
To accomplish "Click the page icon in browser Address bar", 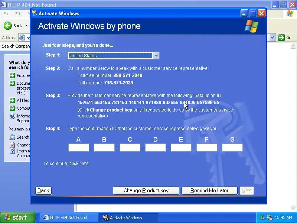I will pos(22,38).
